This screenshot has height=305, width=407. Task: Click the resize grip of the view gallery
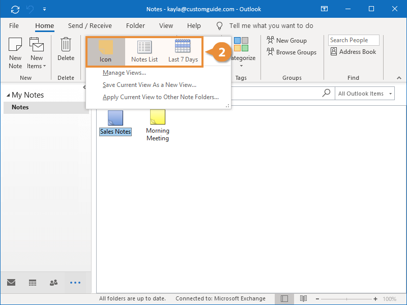(x=227, y=106)
